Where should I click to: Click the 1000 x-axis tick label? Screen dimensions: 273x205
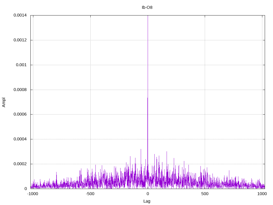(x=262, y=194)
